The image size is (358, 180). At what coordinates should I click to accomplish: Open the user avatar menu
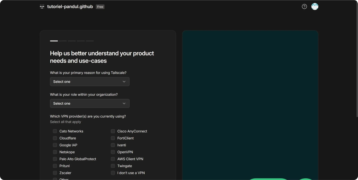click(x=315, y=6)
